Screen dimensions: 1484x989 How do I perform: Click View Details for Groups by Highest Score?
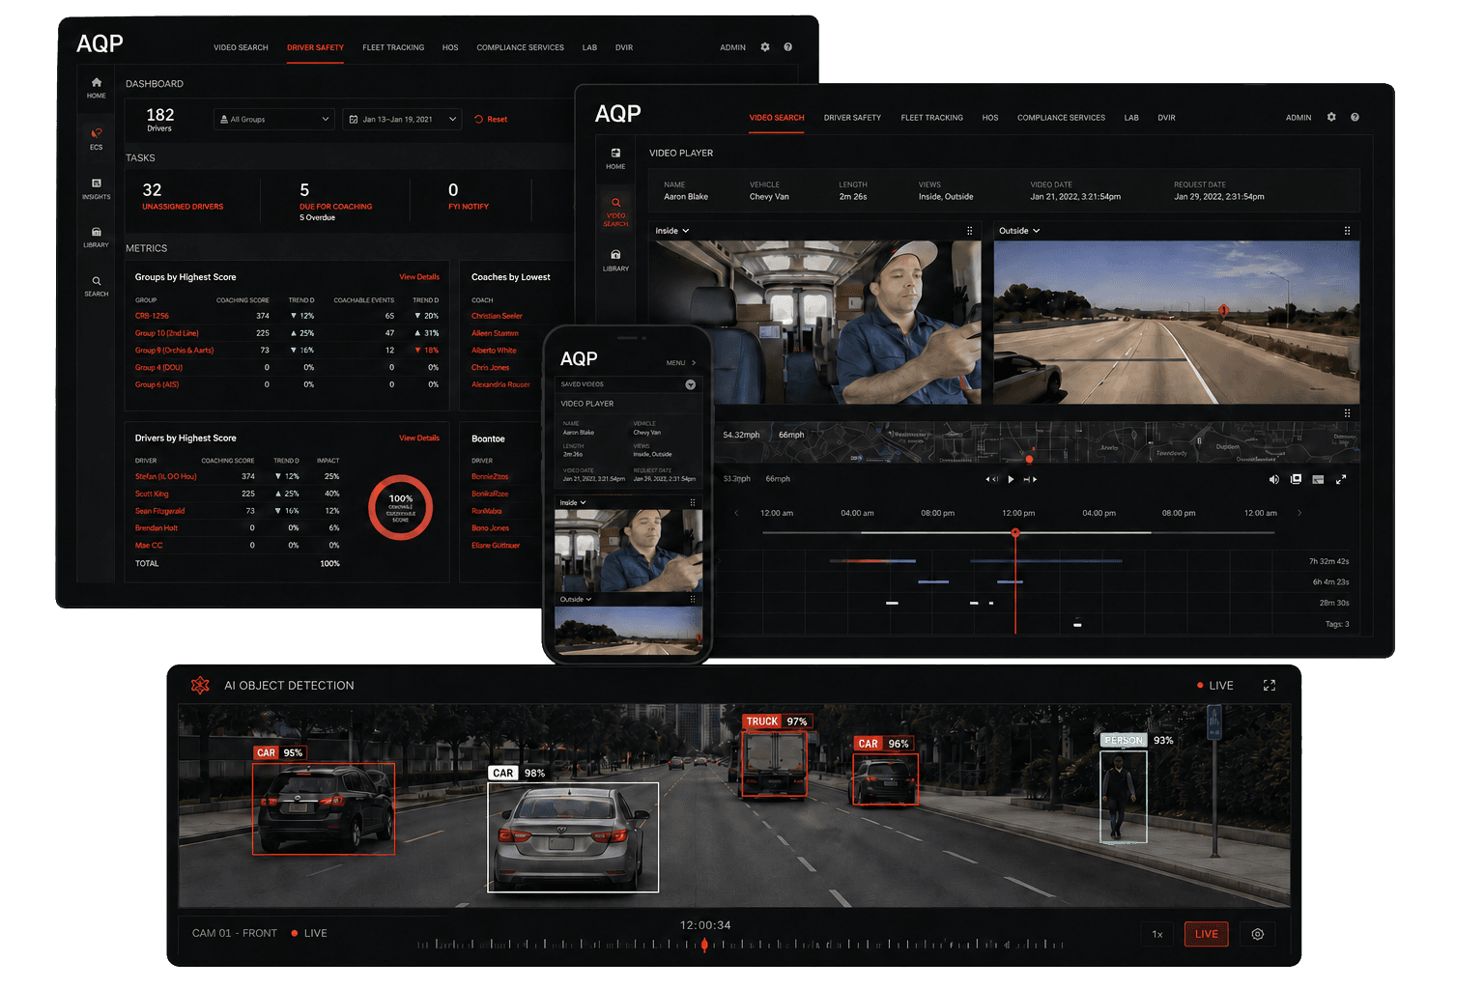419,277
